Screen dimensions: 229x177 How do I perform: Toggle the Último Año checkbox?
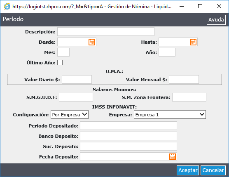tap(60, 62)
